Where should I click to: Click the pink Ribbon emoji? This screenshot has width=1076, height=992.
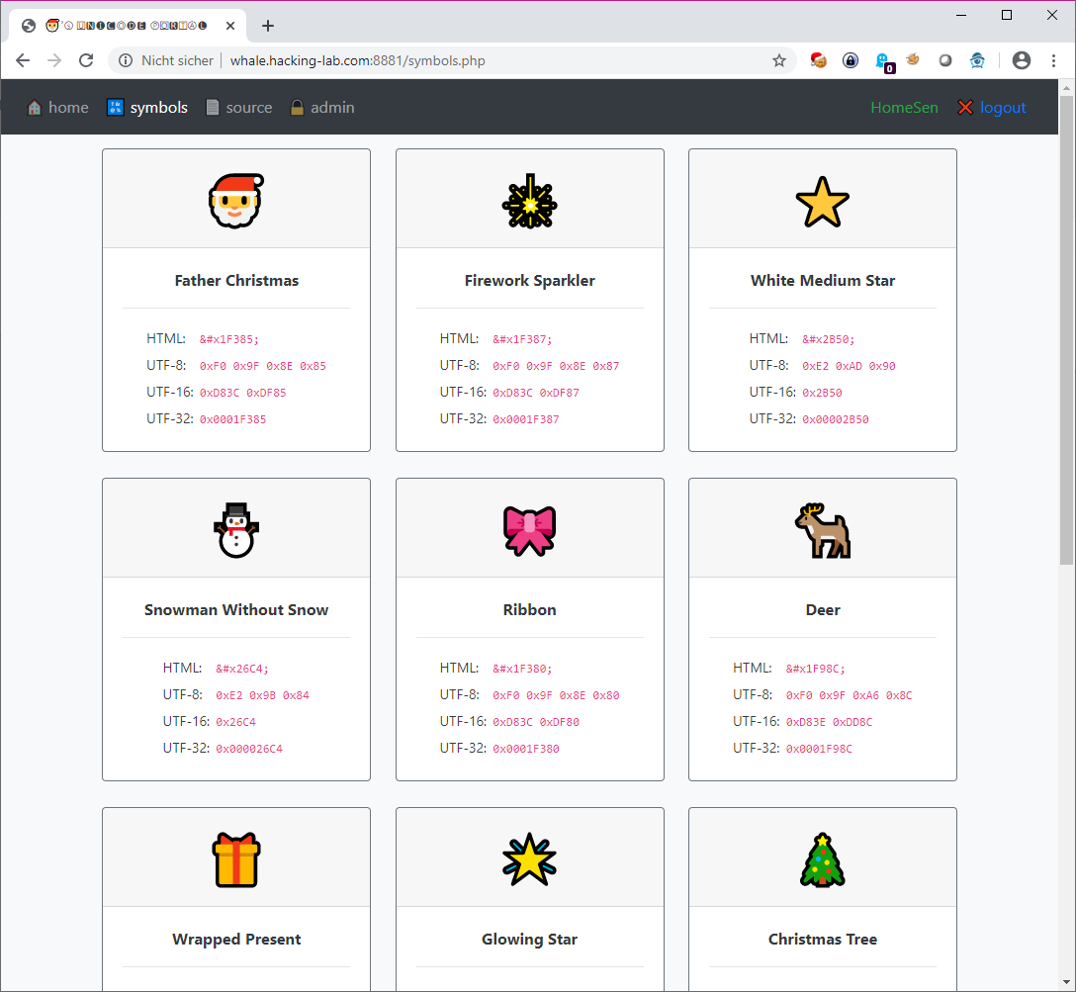pos(529,531)
